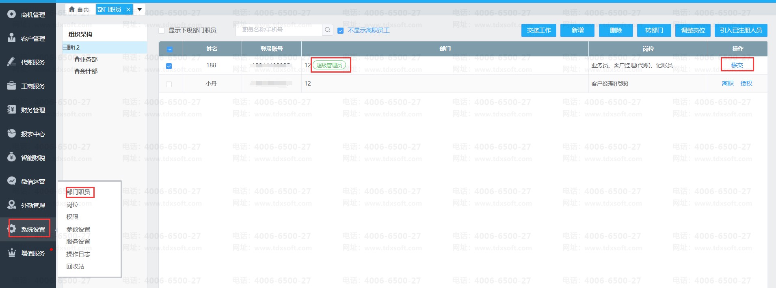
Task: Open the 财务管理 sidebar icon
Action: pyautogui.click(x=12, y=110)
